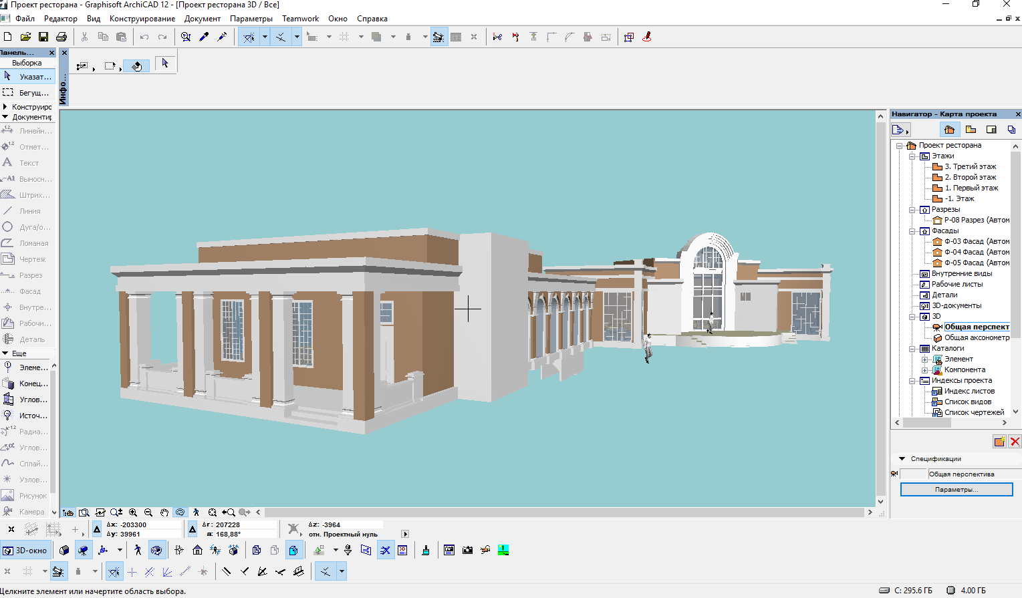The width and height of the screenshot is (1022, 598).
Task: Click the undo arrow icon
Action: pos(144,37)
